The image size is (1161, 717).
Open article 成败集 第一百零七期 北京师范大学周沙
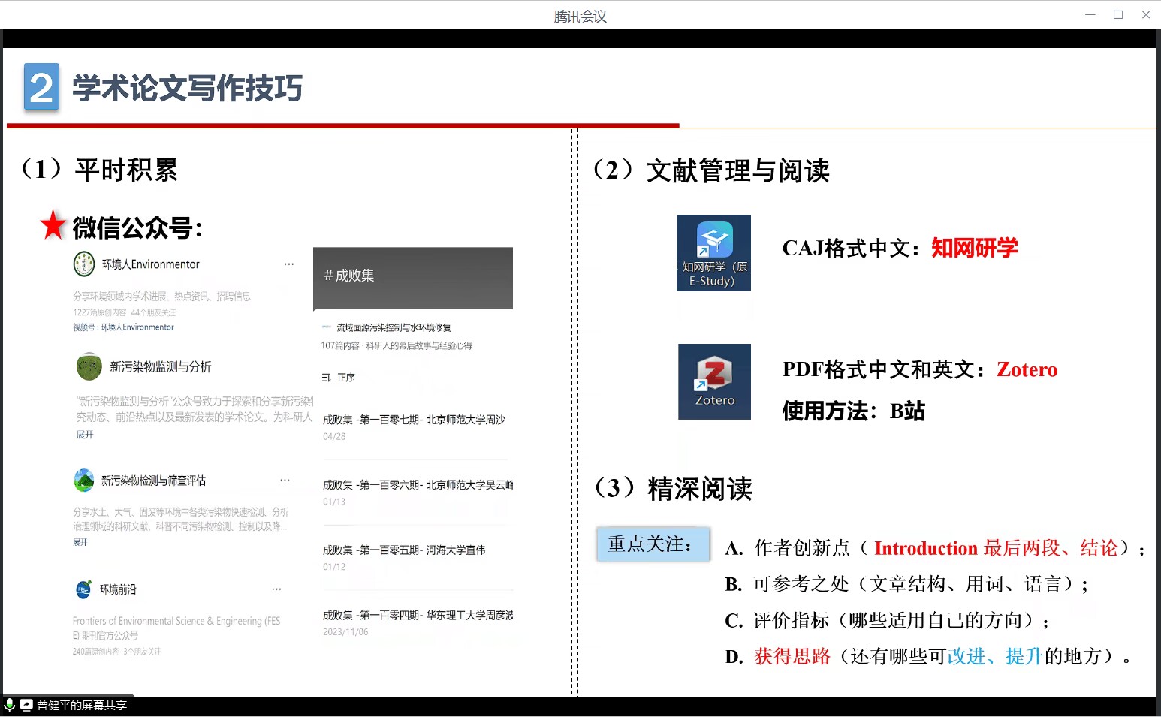coord(414,420)
